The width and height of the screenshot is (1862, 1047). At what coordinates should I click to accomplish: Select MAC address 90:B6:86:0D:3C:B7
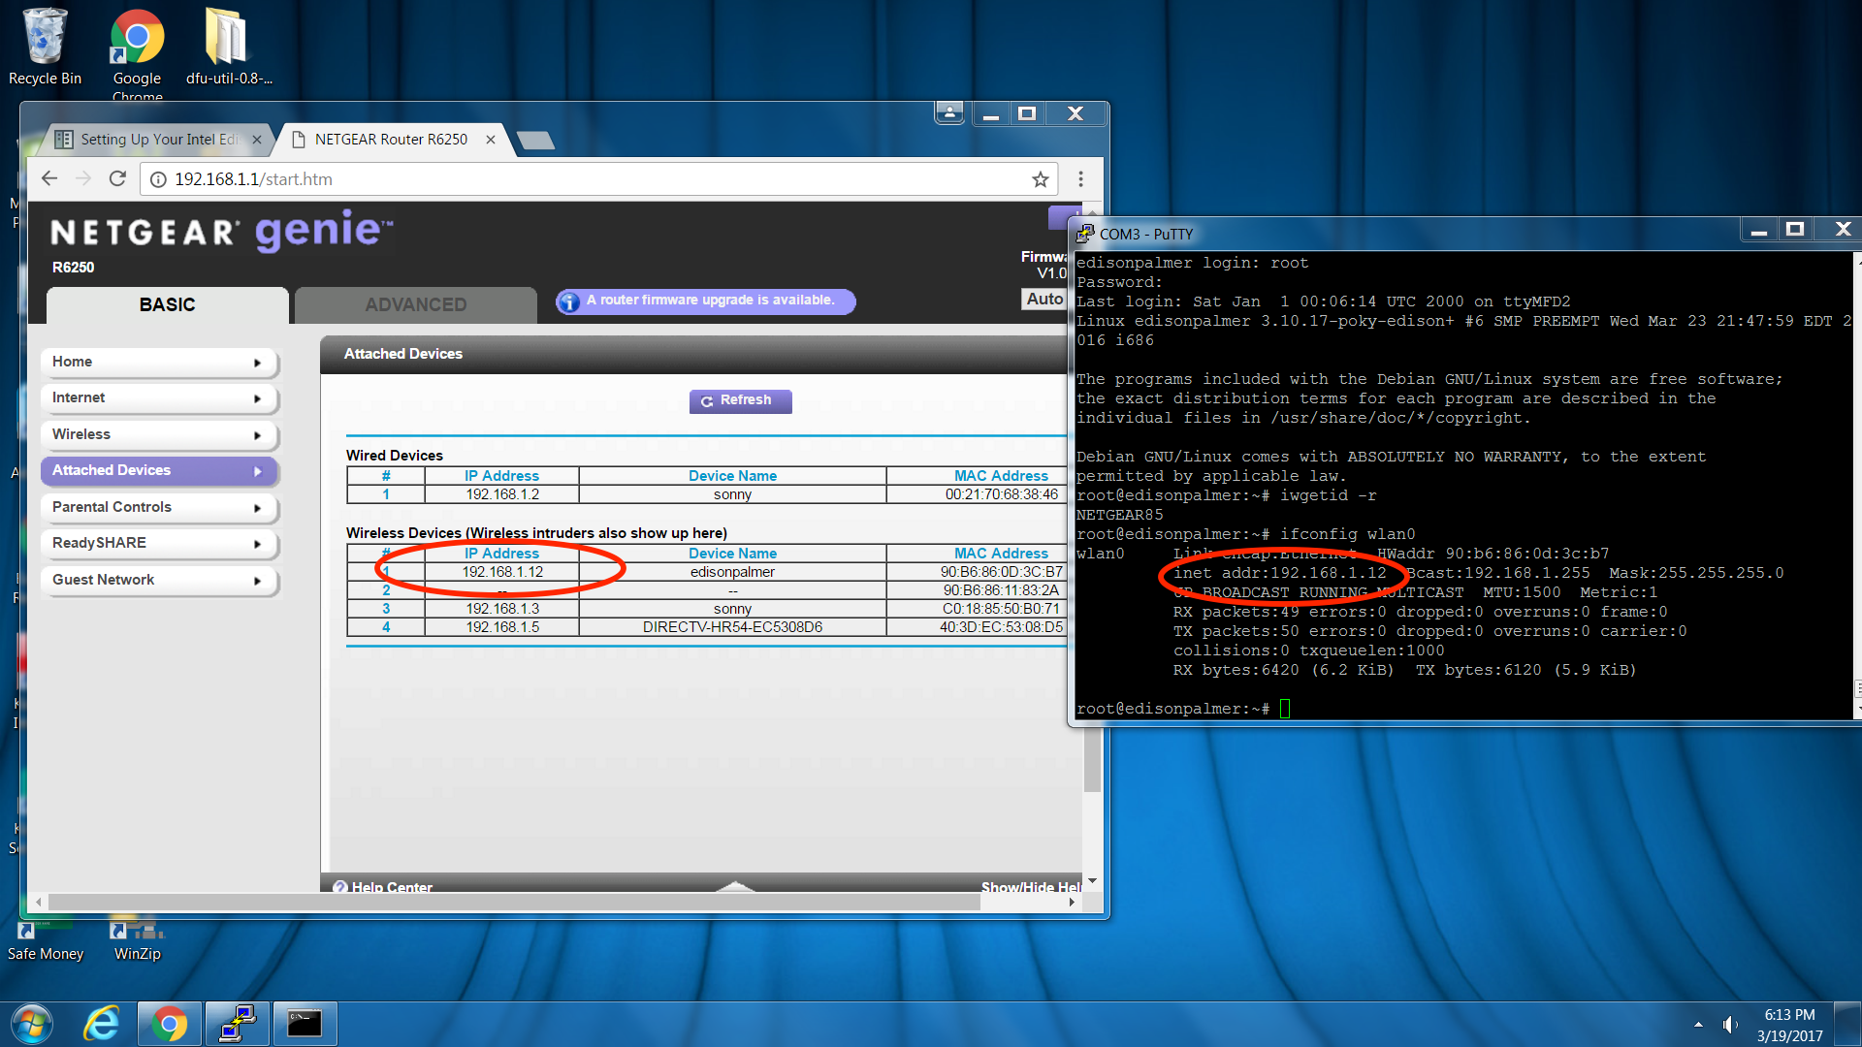tap(1001, 572)
